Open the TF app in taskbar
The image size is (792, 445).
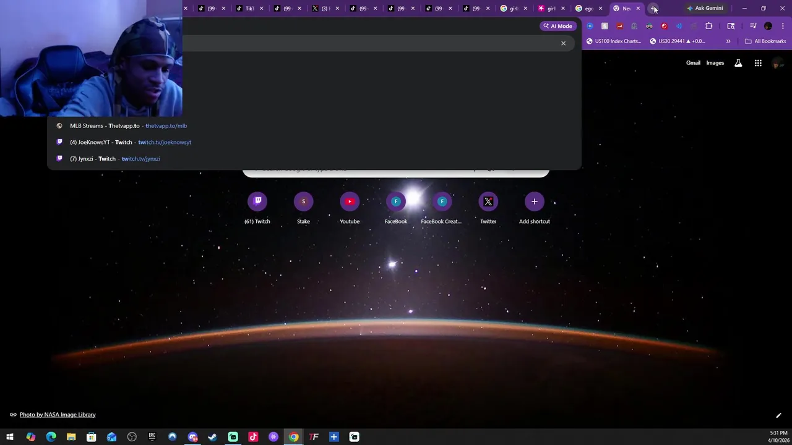coord(314,437)
